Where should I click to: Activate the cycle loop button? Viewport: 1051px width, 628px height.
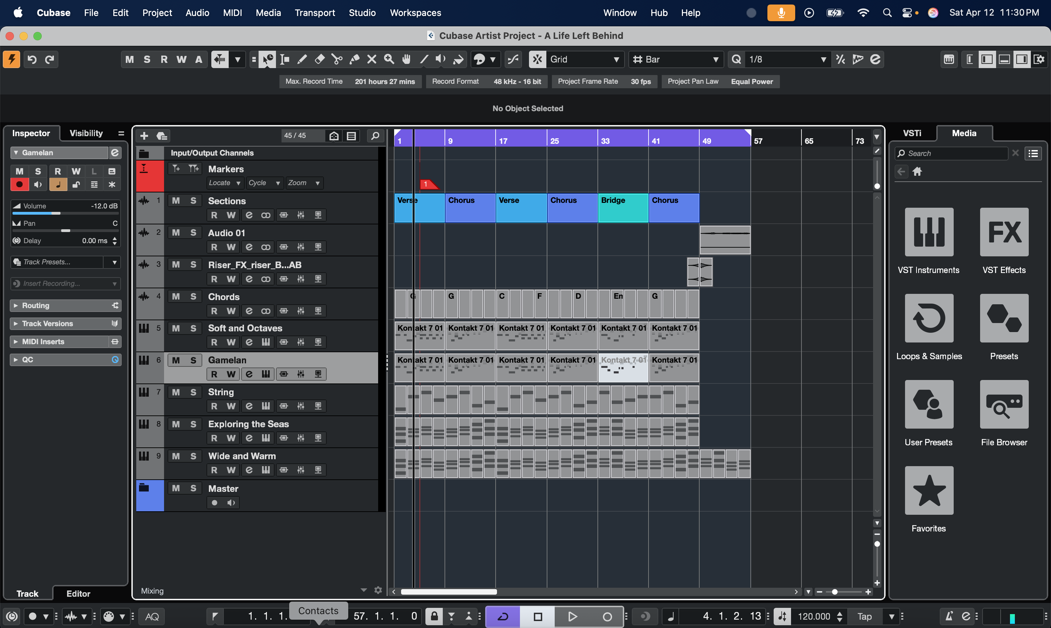tap(503, 616)
